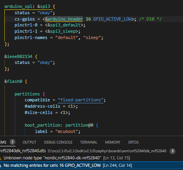
Task: Click the arduino_spi node label
Action: [x=18, y=6]
